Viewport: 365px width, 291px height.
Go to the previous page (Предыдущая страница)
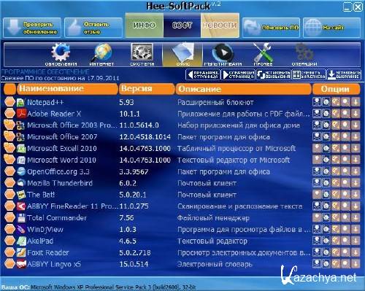(x=203, y=74)
